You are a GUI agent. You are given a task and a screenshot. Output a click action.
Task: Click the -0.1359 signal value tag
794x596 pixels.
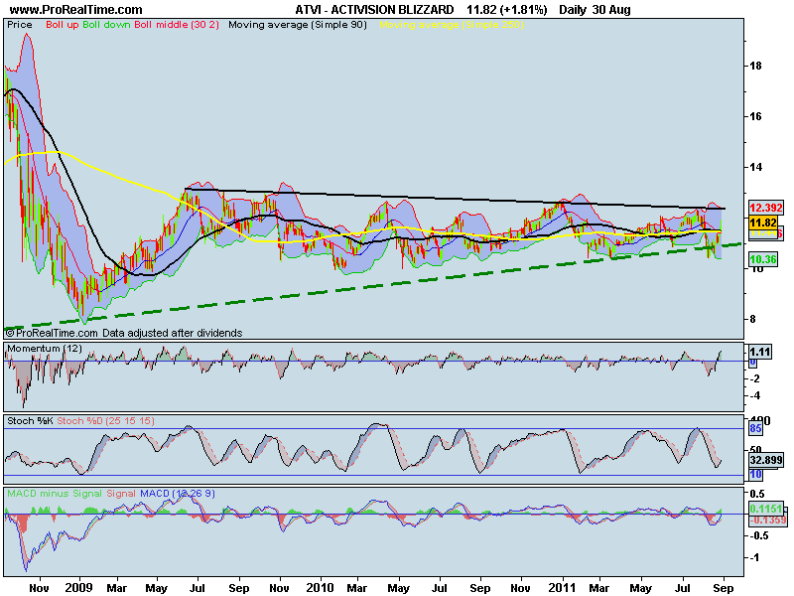click(x=767, y=521)
